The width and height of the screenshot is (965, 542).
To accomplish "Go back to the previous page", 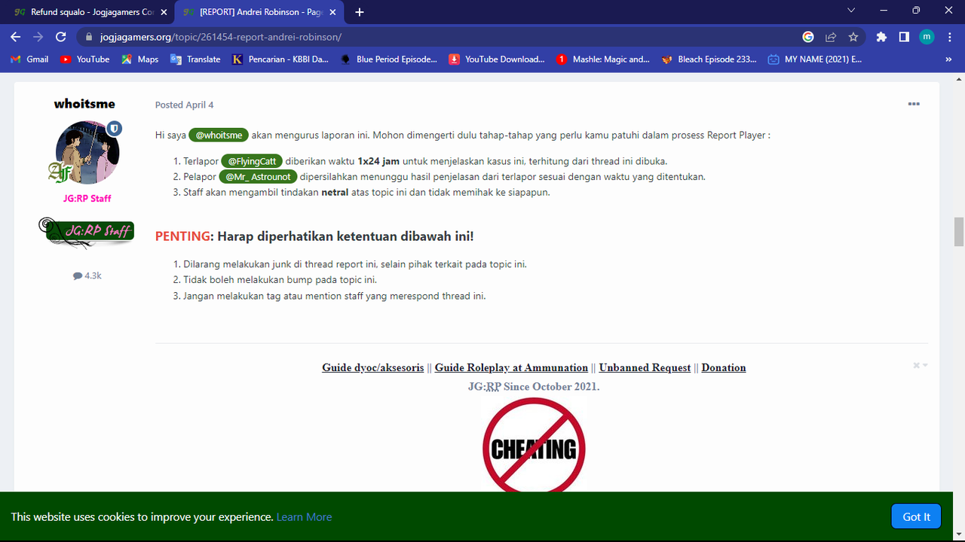I will [16, 36].
